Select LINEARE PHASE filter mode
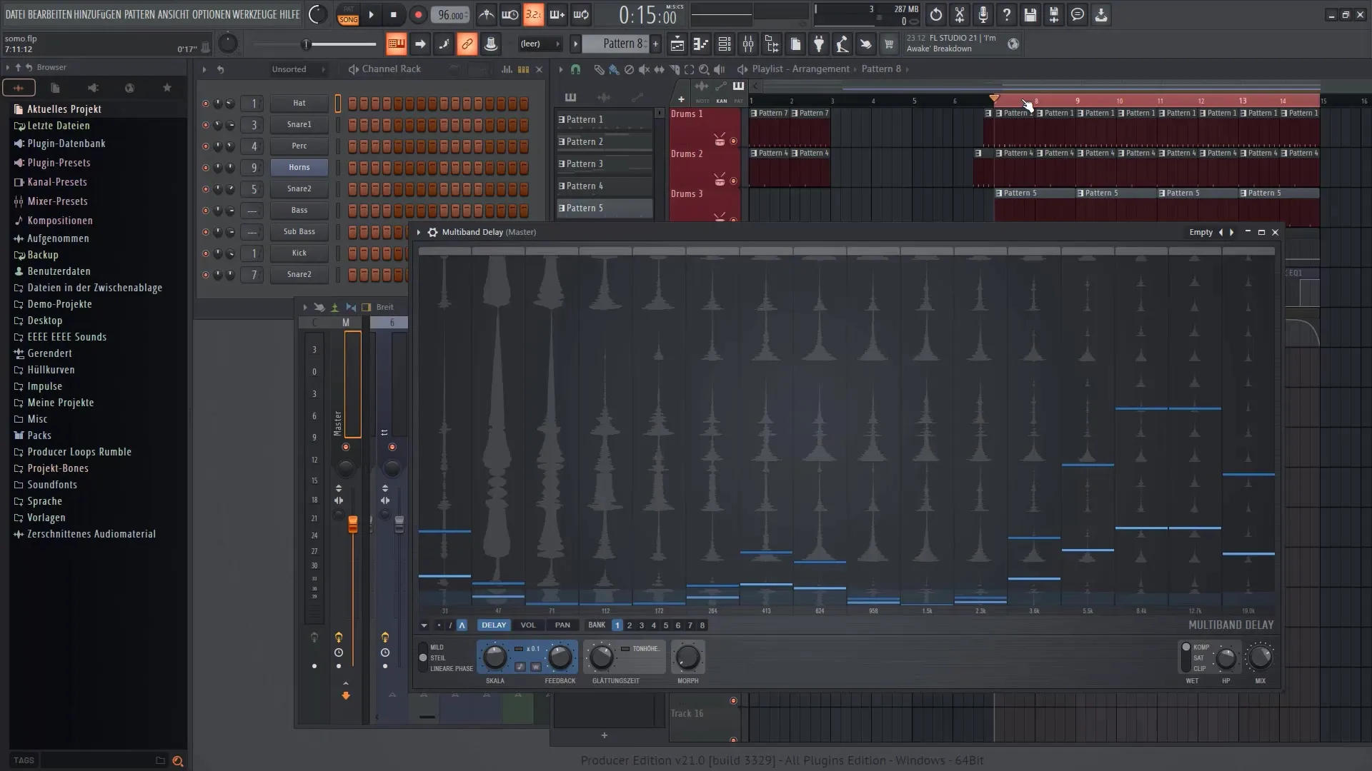The width and height of the screenshot is (1372, 771). pyautogui.click(x=451, y=669)
